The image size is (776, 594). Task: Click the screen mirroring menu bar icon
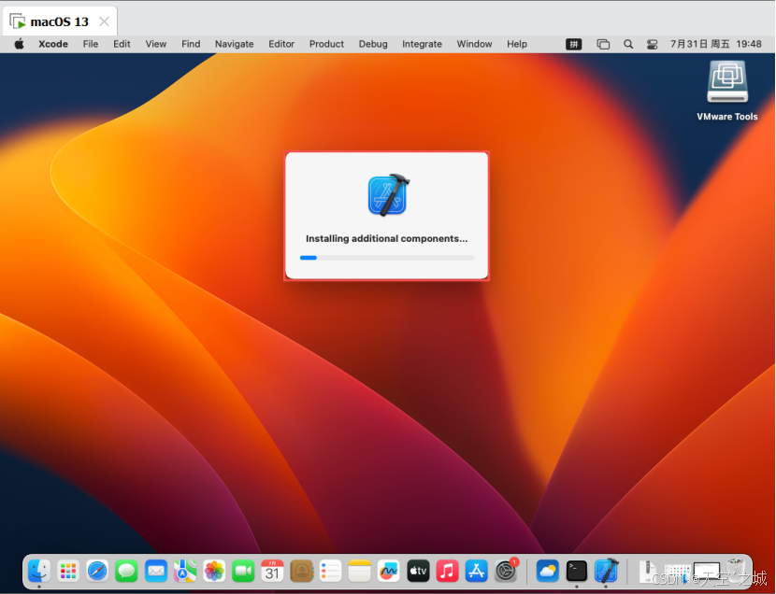pos(603,44)
